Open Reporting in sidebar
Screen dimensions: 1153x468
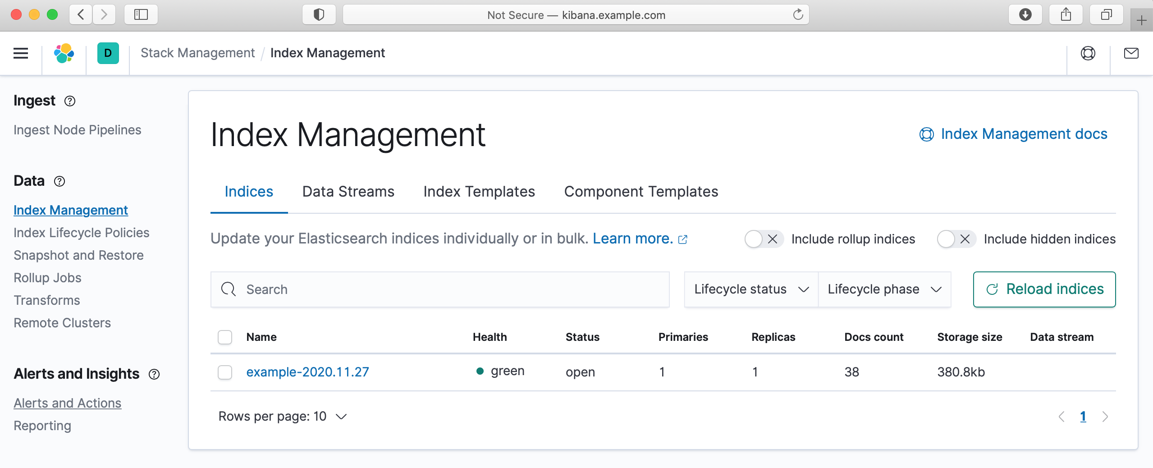pyautogui.click(x=42, y=426)
